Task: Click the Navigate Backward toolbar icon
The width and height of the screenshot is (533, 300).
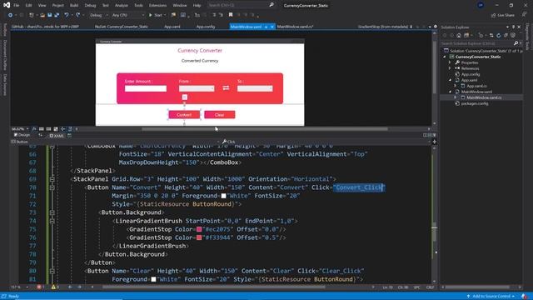Action: pyautogui.click(x=10, y=15)
